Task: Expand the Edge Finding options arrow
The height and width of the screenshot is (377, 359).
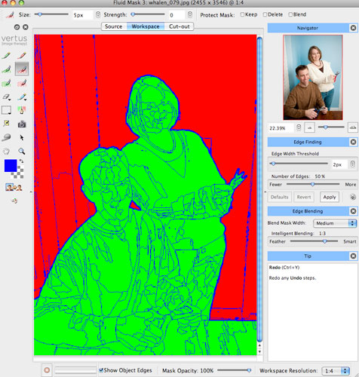Action: (353, 197)
